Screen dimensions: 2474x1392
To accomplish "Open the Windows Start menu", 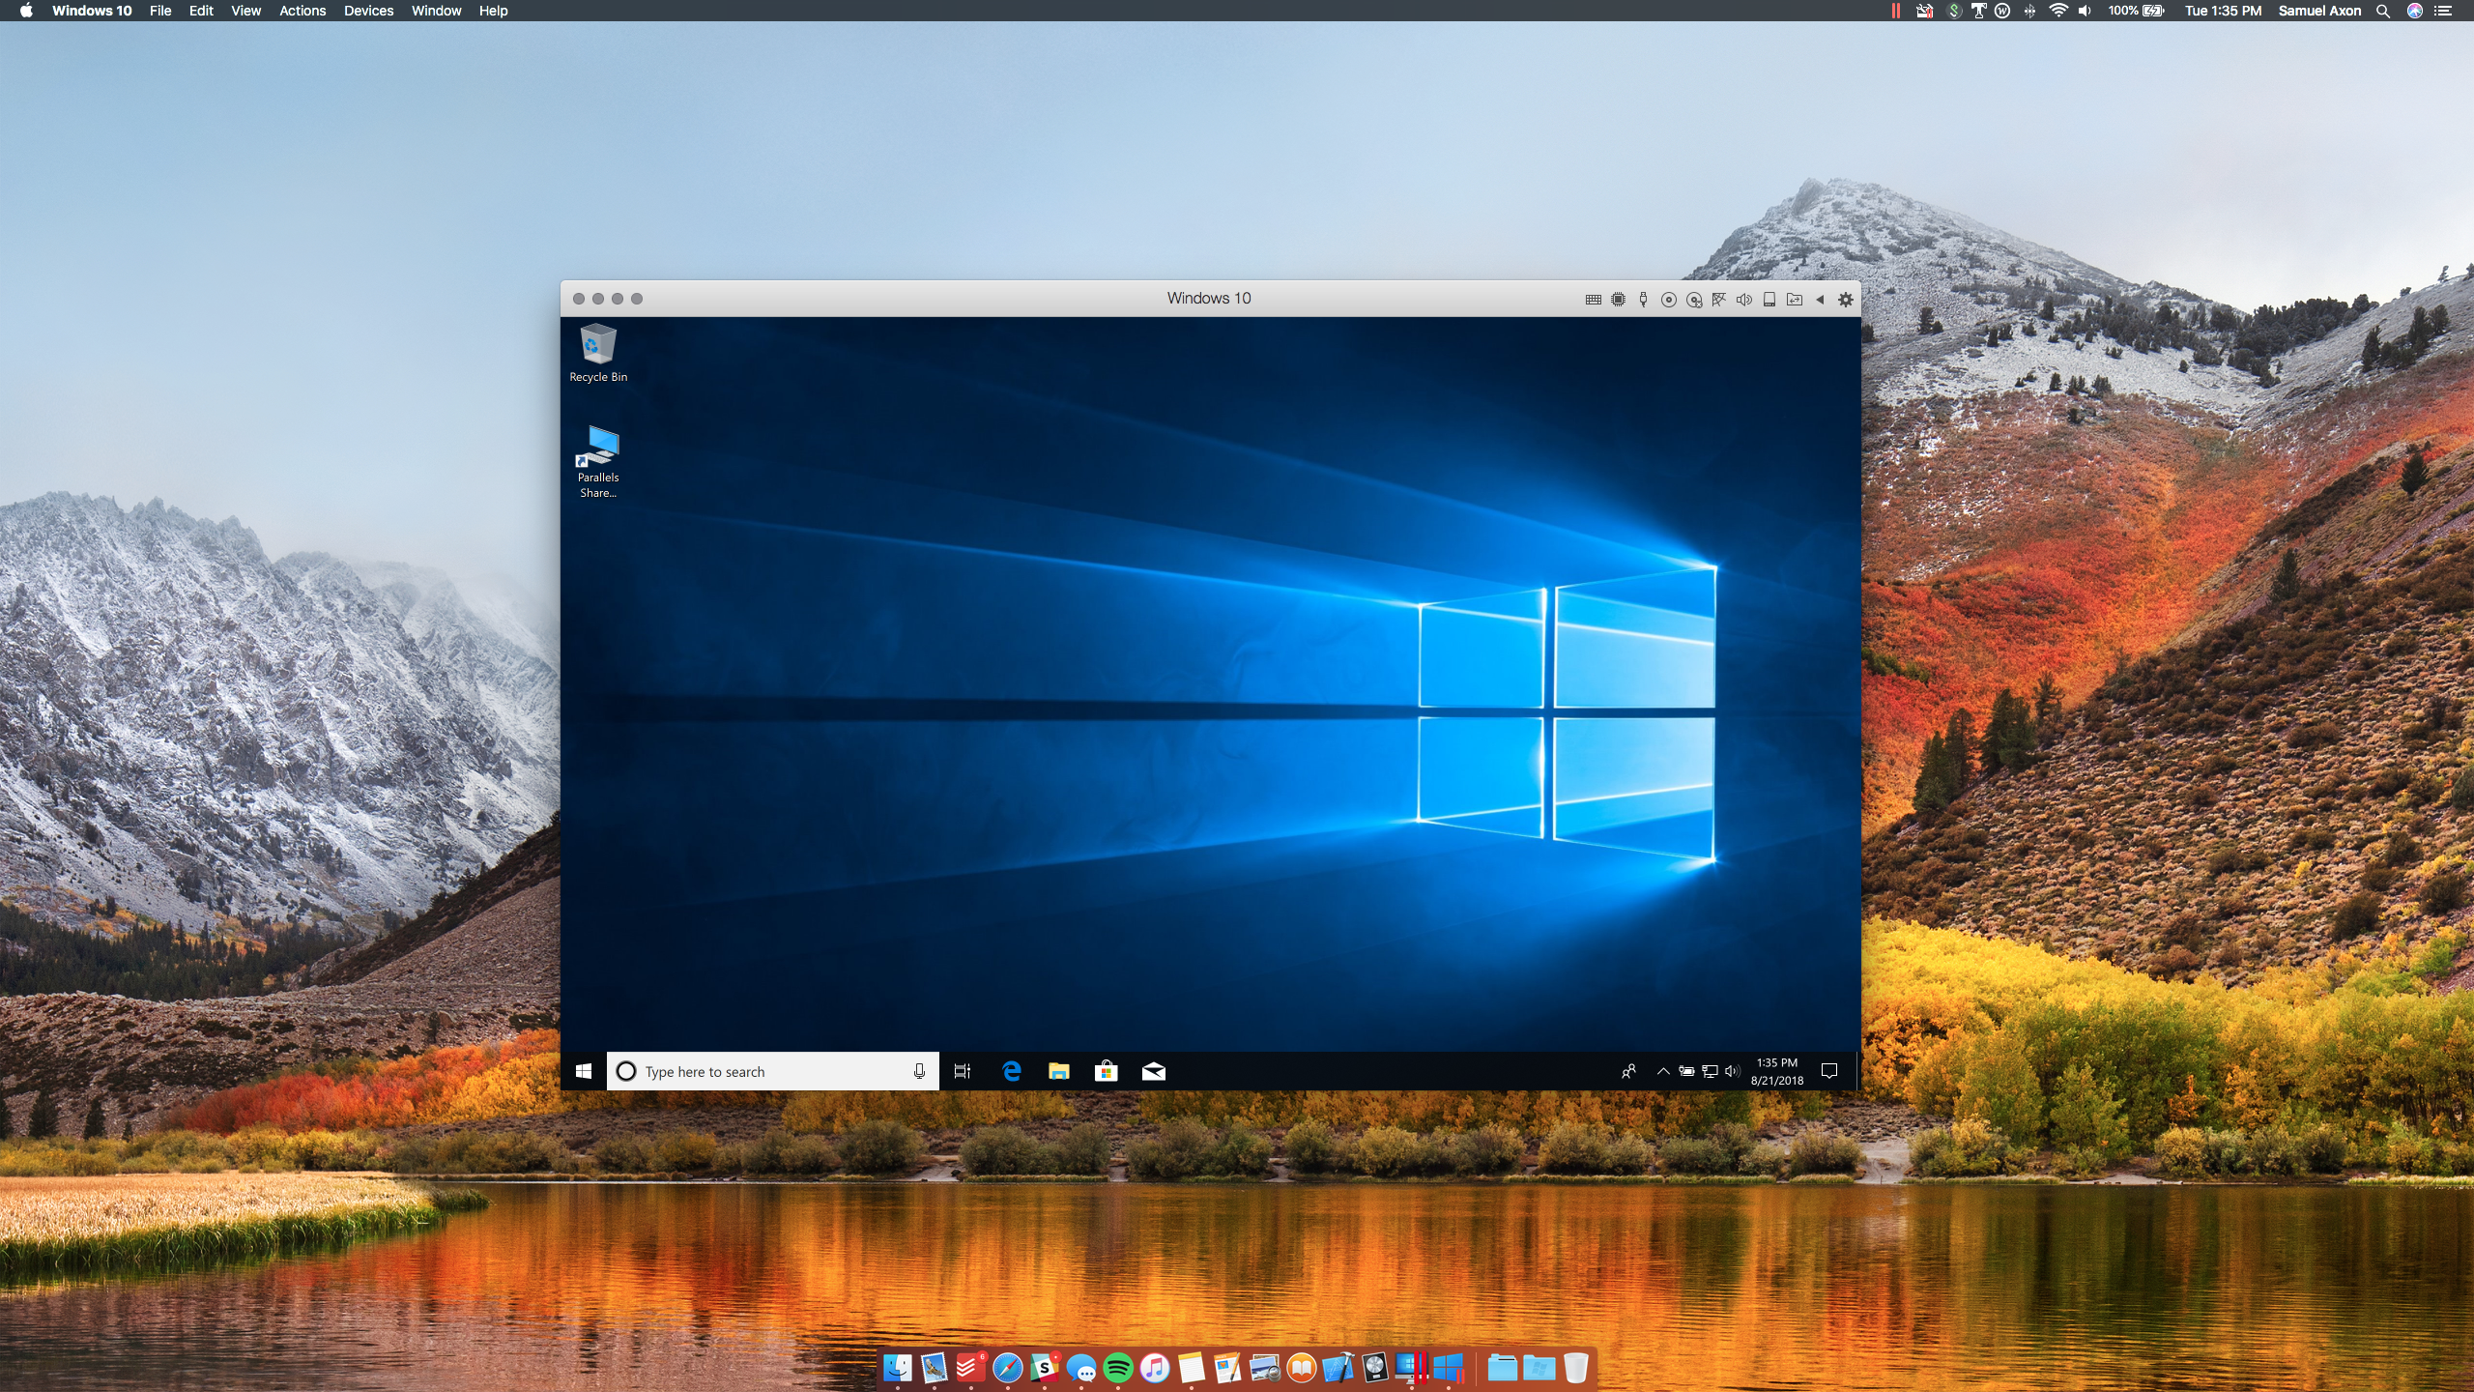I will pos(584,1071).
